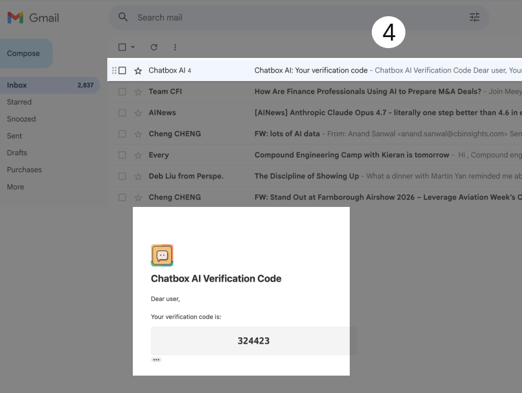Screen dimensions: 522x393
Task: Open Drafts folder
Action: (17, 153)
